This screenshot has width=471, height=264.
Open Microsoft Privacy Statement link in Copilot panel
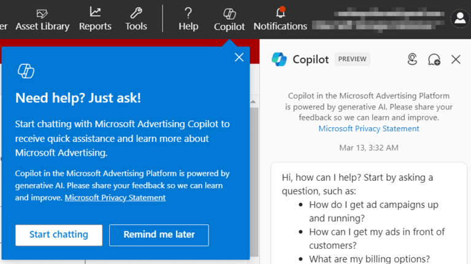click(369, 129)
